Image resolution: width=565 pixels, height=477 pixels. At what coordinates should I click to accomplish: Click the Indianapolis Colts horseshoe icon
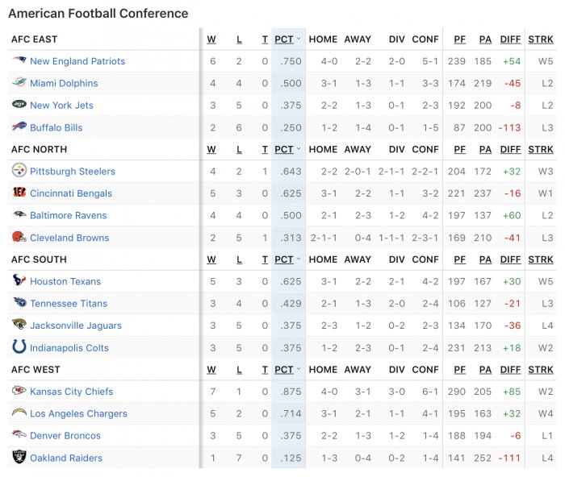pyautogui.click(x=19, y=346)
